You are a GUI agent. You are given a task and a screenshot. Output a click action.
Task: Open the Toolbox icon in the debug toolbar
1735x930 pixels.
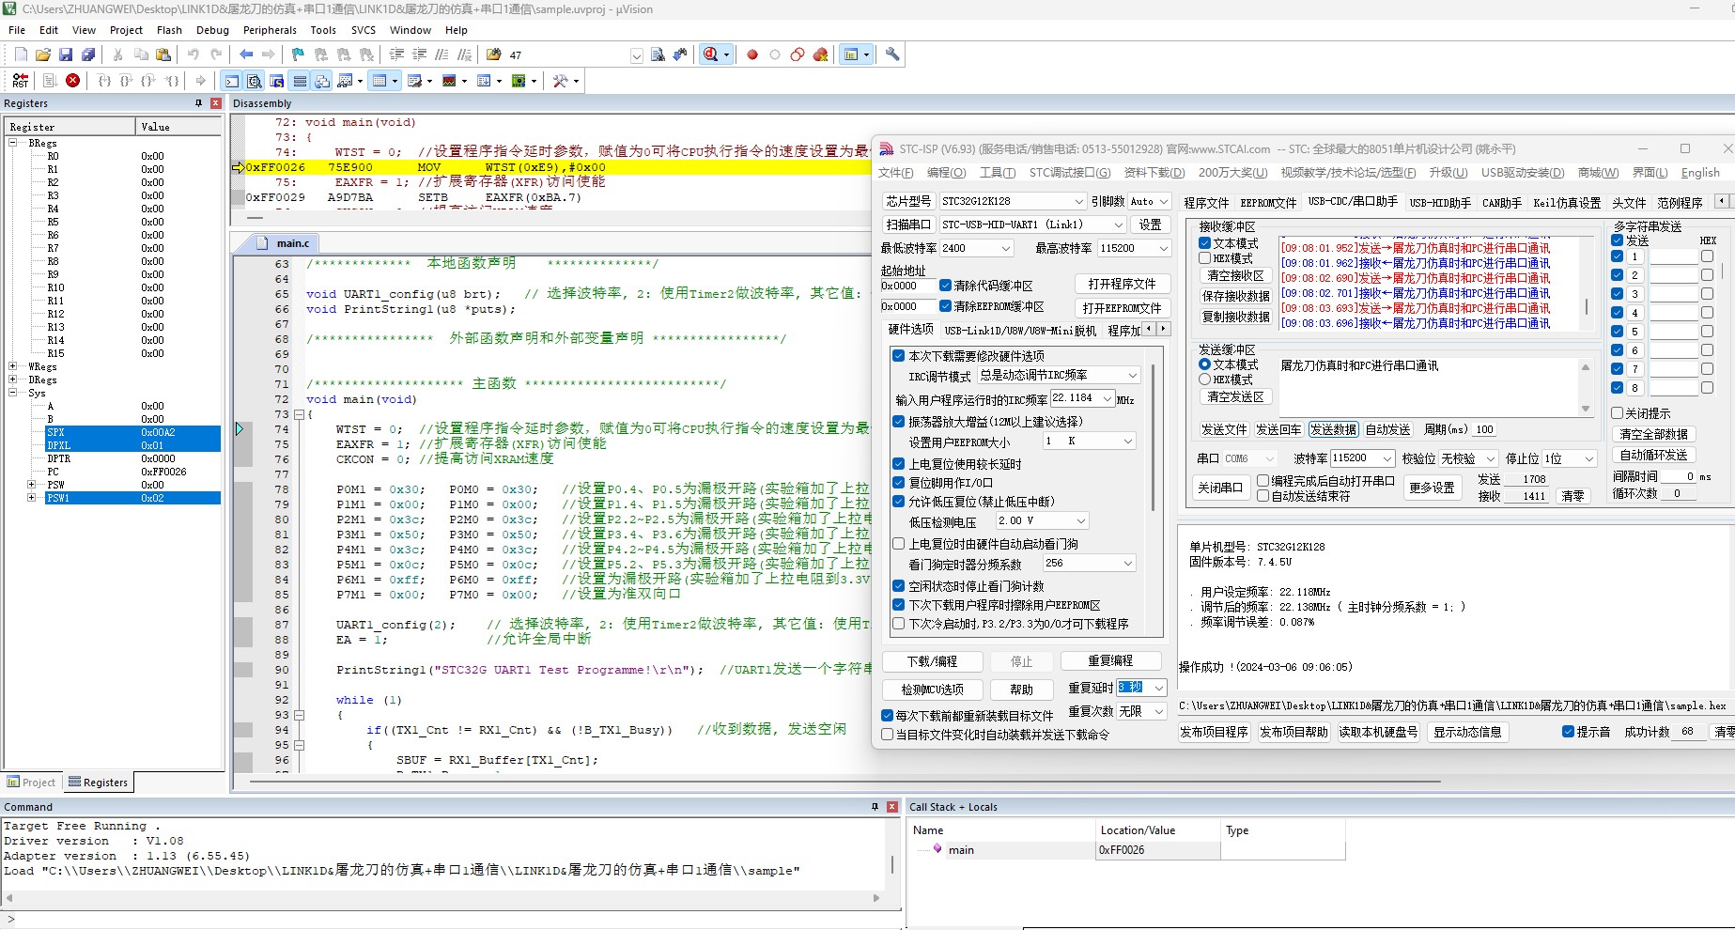(x=561, y=81)
